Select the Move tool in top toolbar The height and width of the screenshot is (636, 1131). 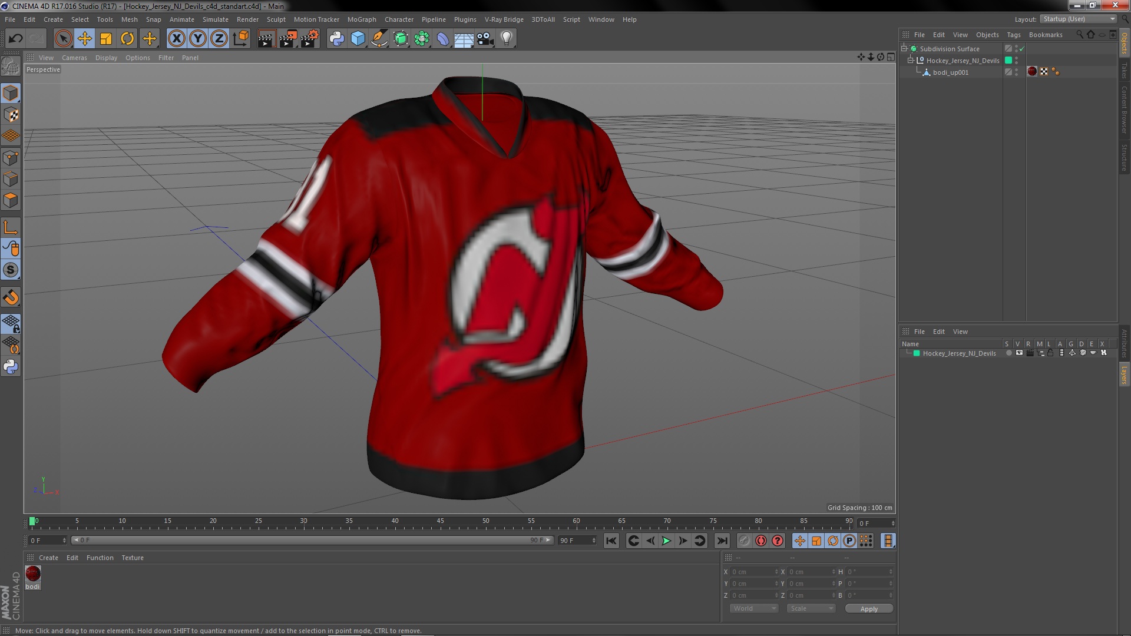[x=84, y=39]
